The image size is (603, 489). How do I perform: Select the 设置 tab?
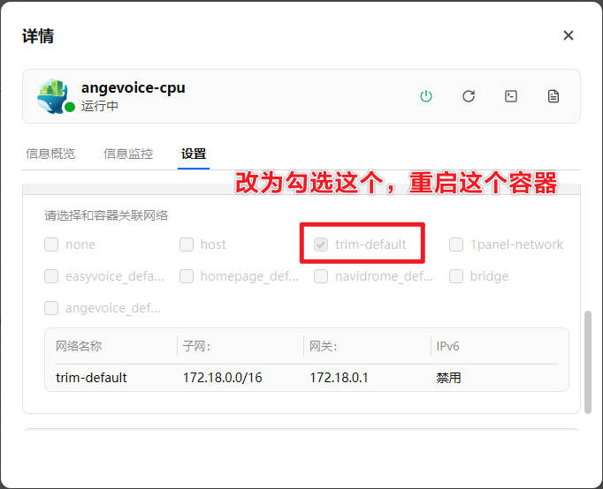click(x=194, y=154)
